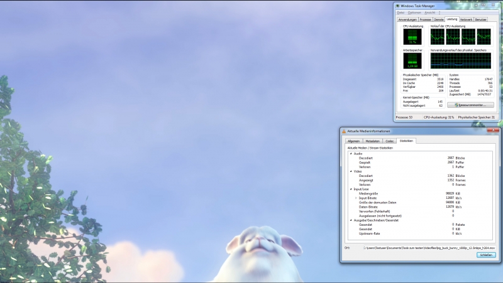Viewport: 503px width, 283px height.
Task: Open the Allgemein tab in media information
Action: [353, 141]
